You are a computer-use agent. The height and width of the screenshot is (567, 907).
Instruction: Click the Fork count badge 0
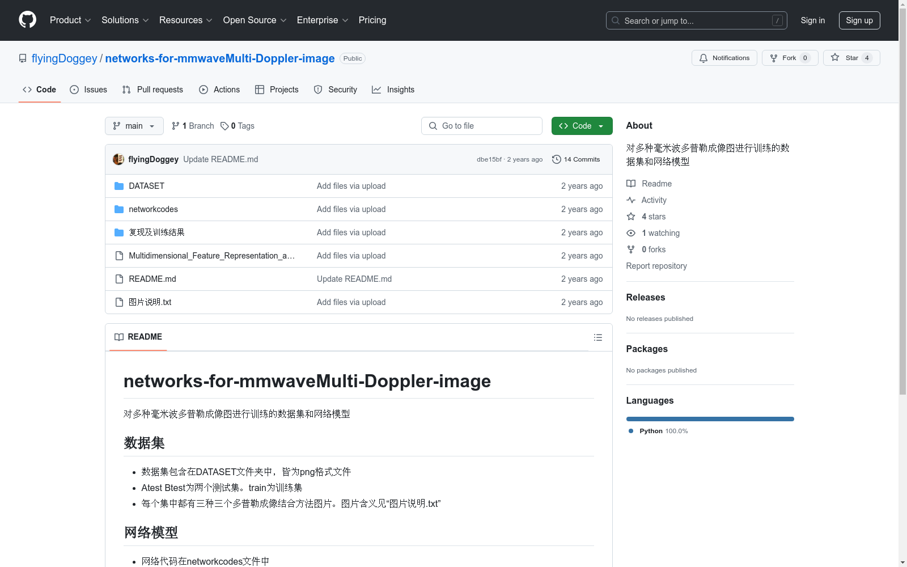click(x=805, y=58)
